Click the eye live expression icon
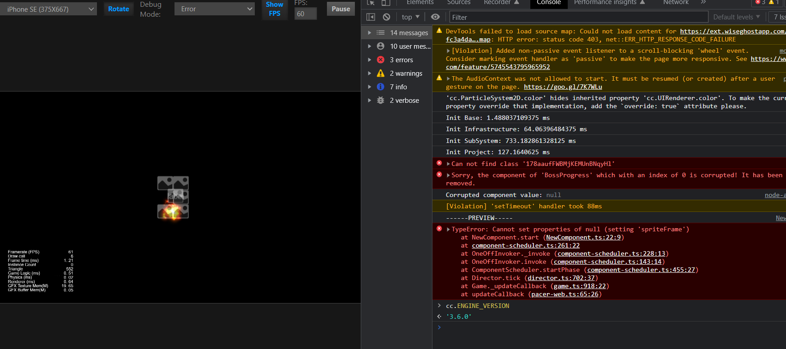The image size is (786, 349). click(x=435, y=17)
